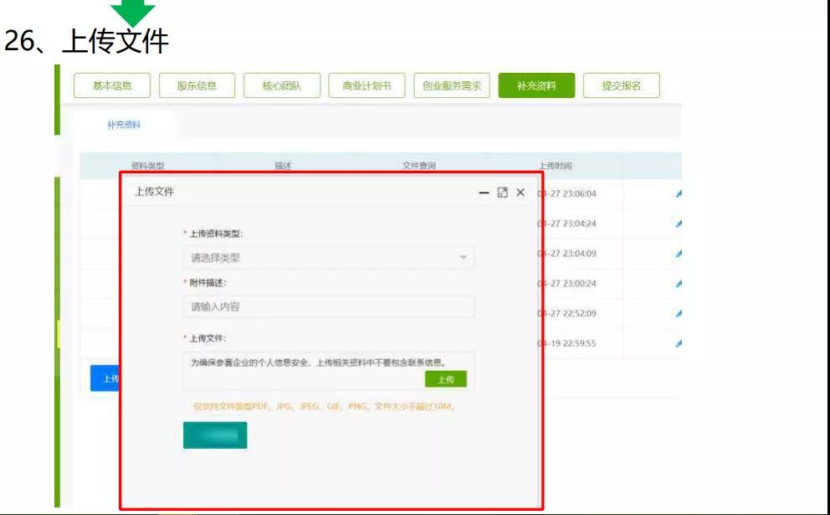The height and width of the screenshot is (515, 830).
Task: Close the 上传文件 dialog
Action: click(x=520, y=193)
